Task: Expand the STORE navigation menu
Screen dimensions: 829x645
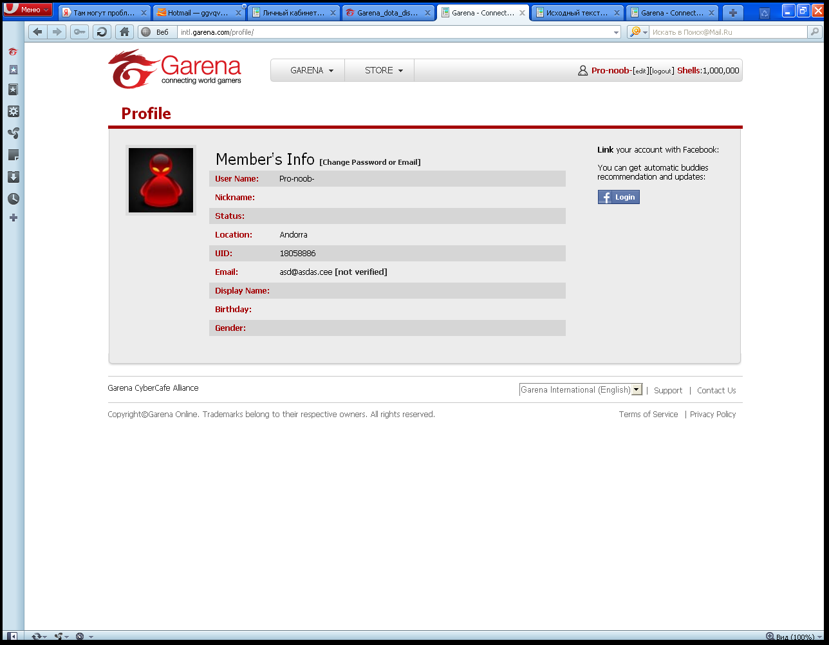Action: click(x=384, y=71)
